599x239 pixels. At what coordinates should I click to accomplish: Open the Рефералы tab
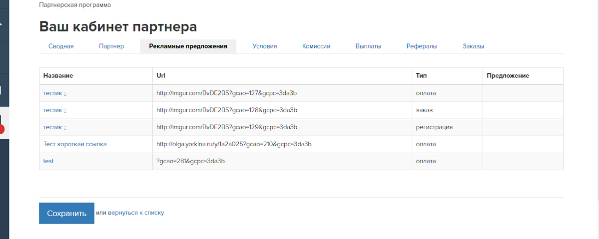(x=422, y=46)
